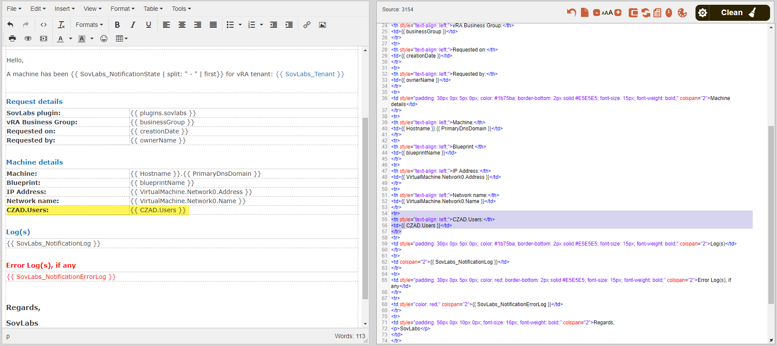This screenshot has width=777, height=346.
Task: Toggle bold formatting
Action: 117,25
